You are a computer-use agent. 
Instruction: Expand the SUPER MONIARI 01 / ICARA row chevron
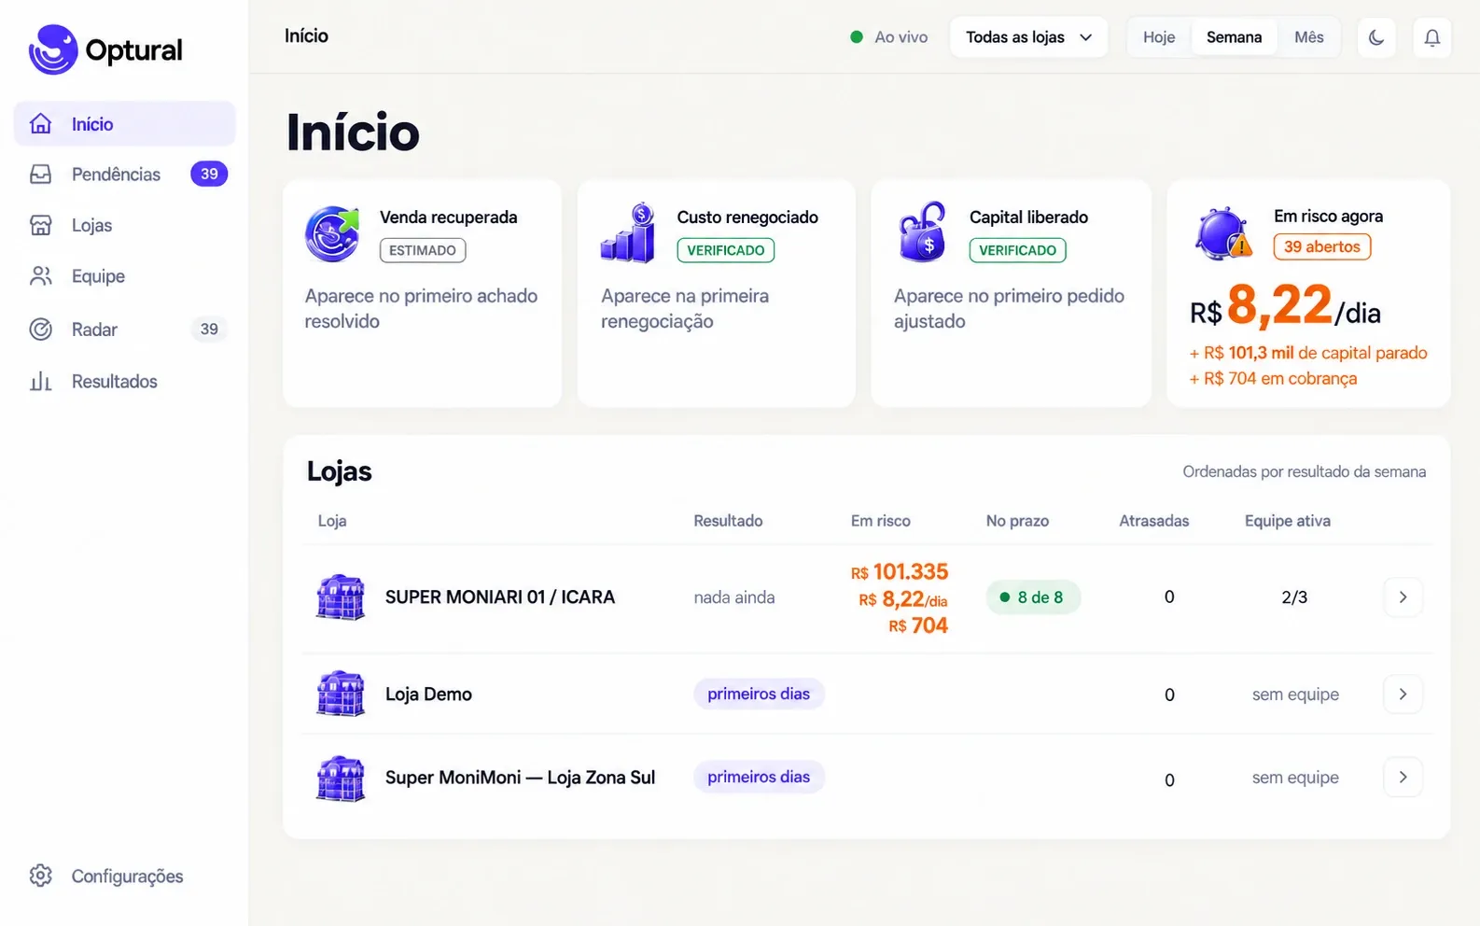point(1403,597)
